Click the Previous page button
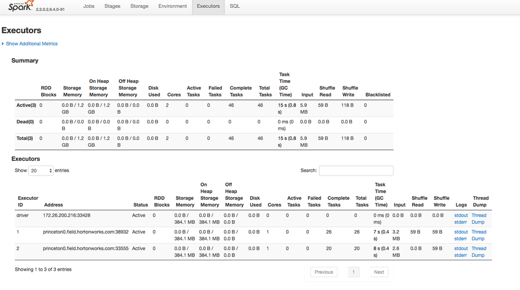The width and height of the screenshot is (520, 290). coord(324,272)
